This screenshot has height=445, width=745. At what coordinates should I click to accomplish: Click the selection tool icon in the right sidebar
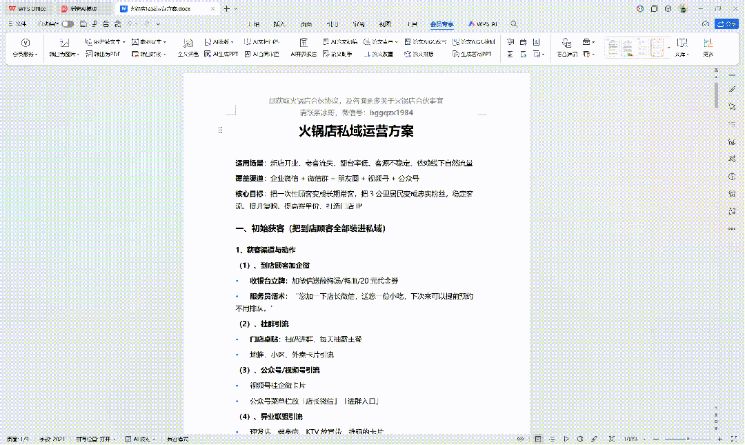click(x=732, y=106)
